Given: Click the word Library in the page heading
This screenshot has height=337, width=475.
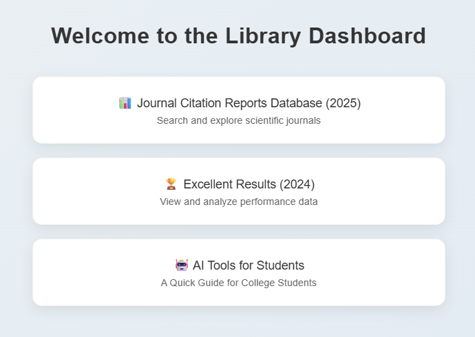Looking at the screenshot, I should click(x=263, y=36).
